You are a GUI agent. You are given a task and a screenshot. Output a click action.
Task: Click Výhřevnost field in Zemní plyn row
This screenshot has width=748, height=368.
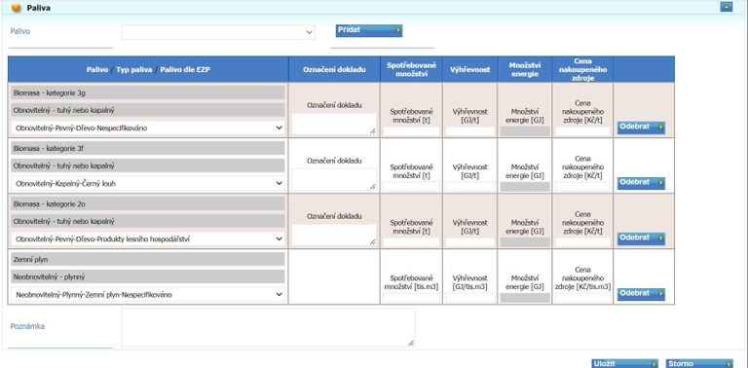click(469, 298)
